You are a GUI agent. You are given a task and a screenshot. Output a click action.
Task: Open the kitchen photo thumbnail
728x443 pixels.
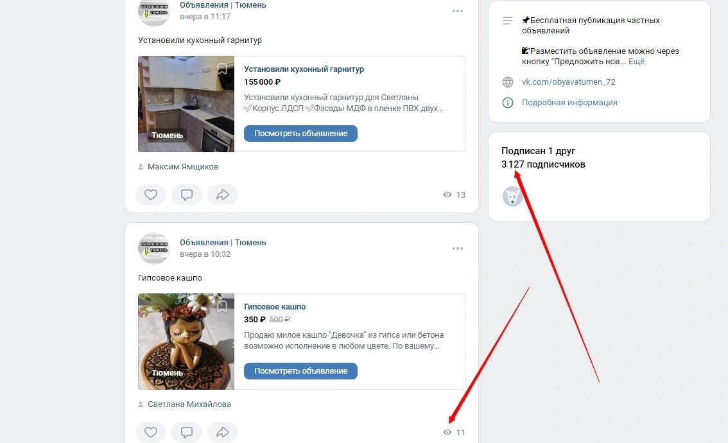point(186,104)
